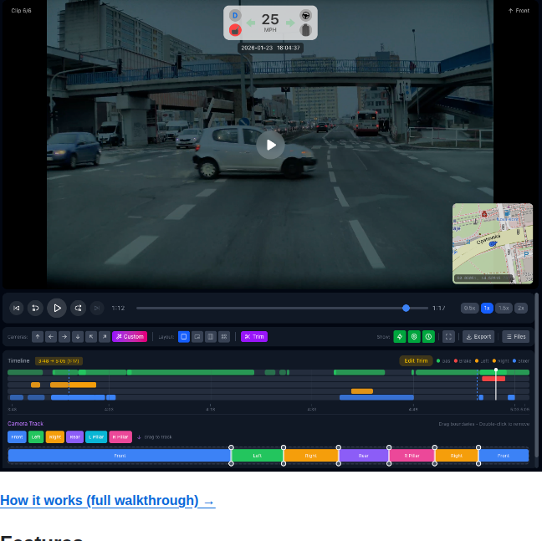Screen dimensions: 542x541
Task: Click the red brake event bar on timeline
Action: pyautogui.click(x=493, y=379)
